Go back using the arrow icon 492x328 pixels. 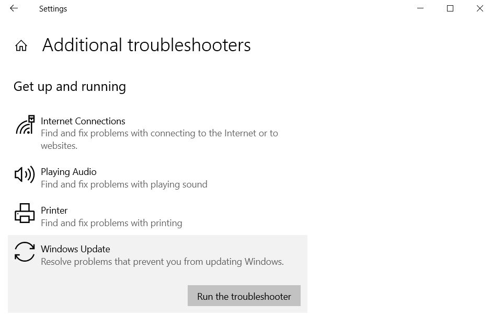14,8
